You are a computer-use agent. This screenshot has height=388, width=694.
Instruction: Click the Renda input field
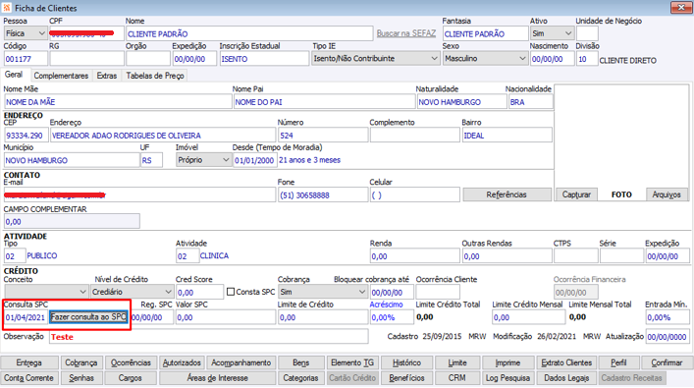(414, 256)
